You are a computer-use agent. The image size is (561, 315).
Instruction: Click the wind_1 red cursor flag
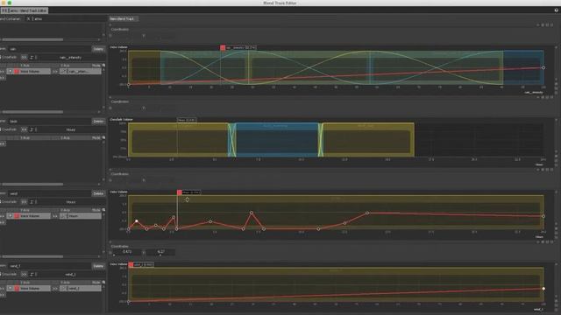click(131, 264)
